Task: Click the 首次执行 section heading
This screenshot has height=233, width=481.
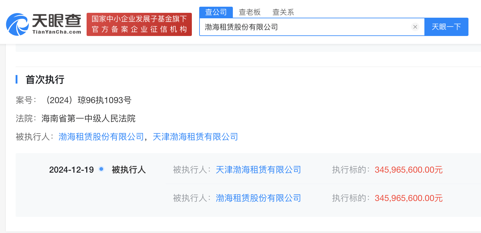Action: tap(45, 80)
